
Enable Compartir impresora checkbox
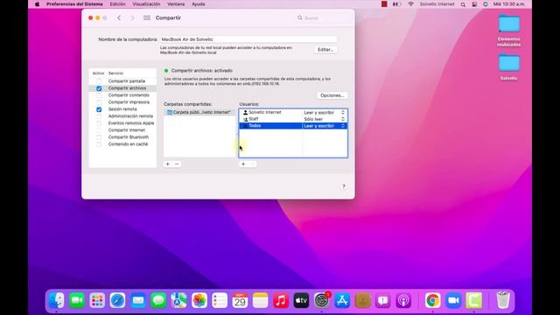click(99, 102)
